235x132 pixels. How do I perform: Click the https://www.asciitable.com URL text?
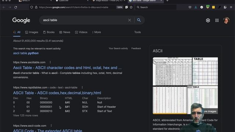click(x=29, y=62)
